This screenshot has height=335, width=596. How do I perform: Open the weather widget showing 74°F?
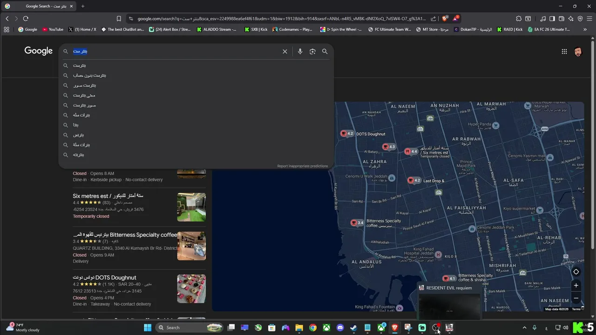click(x=23, y=328)
